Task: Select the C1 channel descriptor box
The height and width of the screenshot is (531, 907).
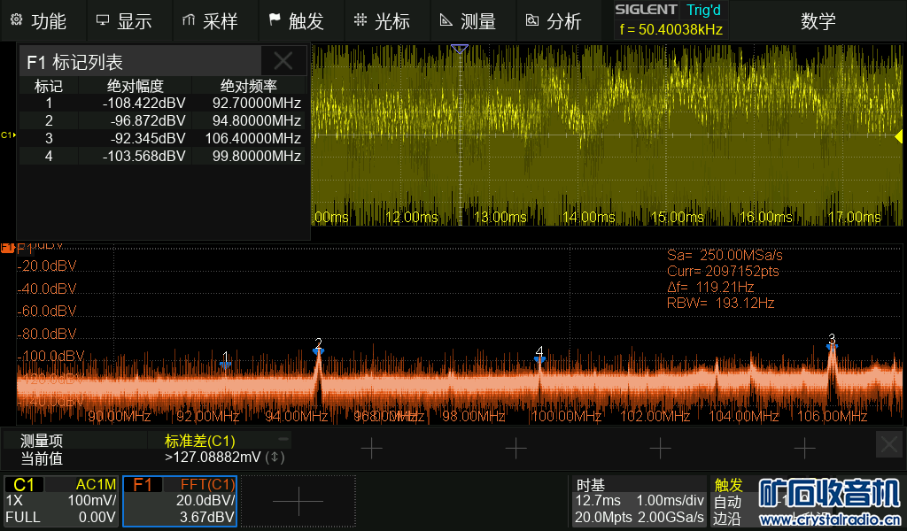Action: 61,501
